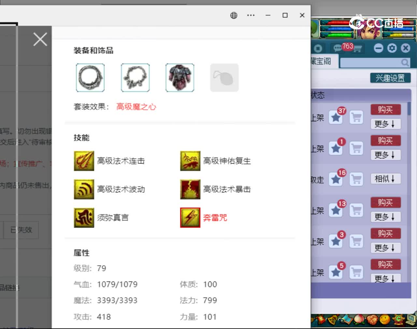Expand 更多 dropdown in the badge-13 row
417x329 pixels.
[x=386, y=217]
